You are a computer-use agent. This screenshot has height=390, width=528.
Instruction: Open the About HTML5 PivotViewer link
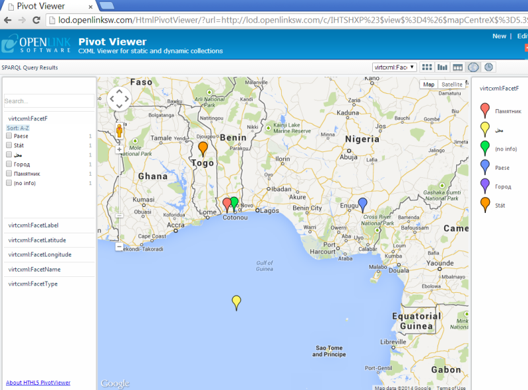(38, 383)
